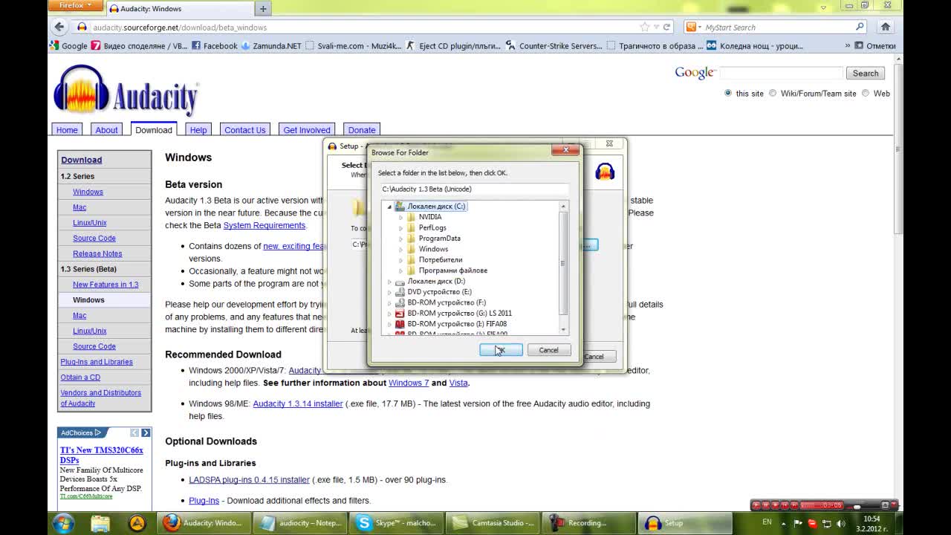The height and width of the screenshot is (535, 951).
Task: Open the Firefox home page icon
Action: (885, 27)
